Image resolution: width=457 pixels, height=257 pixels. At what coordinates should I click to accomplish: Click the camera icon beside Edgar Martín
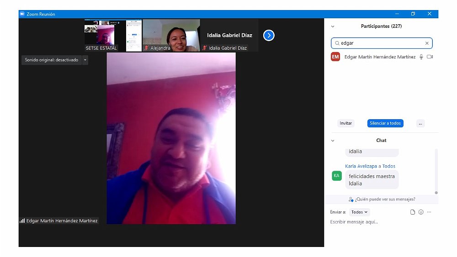click(x=430, y=57)
